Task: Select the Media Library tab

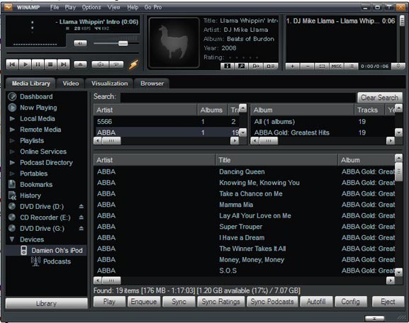Action: (30, 84)
